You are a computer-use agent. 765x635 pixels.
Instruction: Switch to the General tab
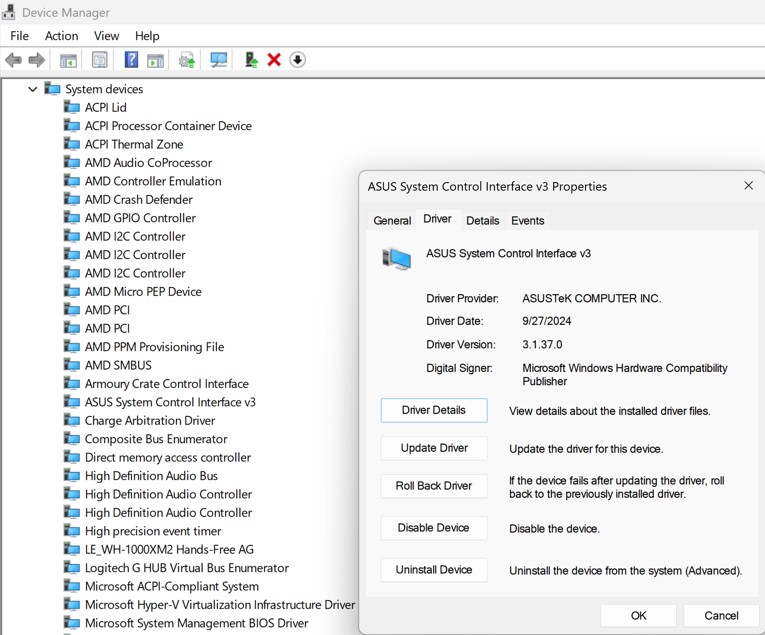392,221
